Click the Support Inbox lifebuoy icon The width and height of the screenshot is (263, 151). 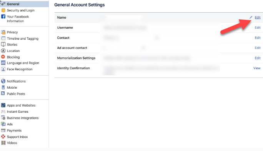click(3, 136)
